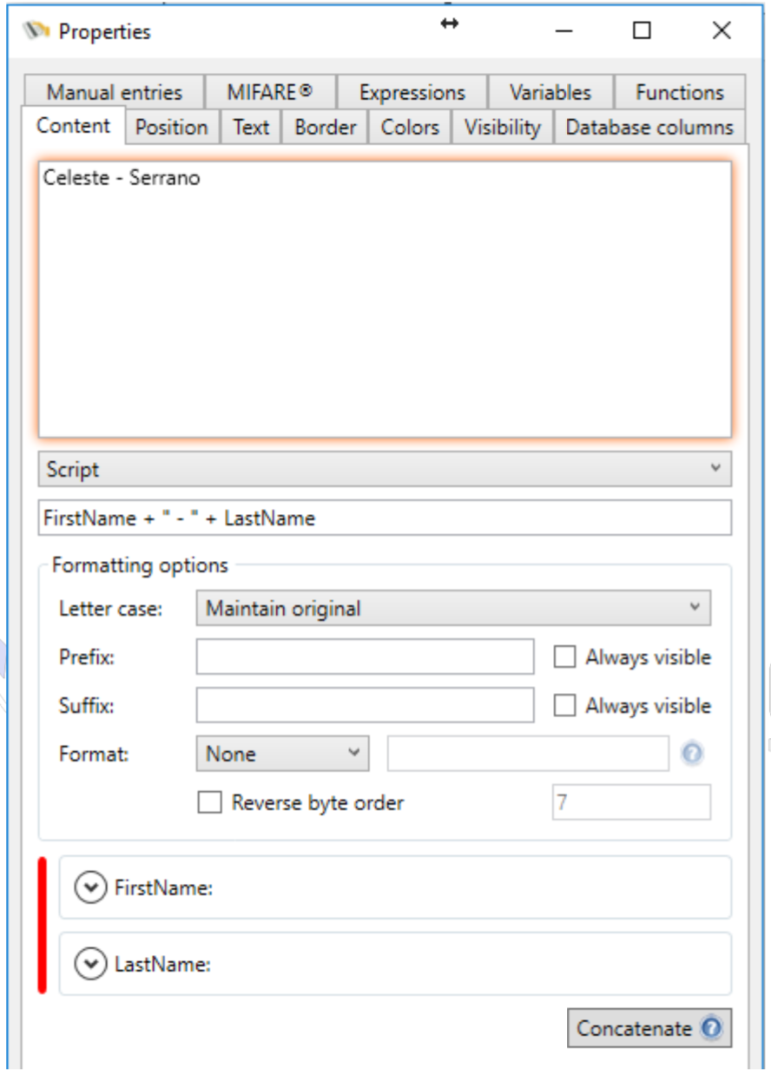Screen dimensions: 771x1075
Task: Enable Always visible for Suffix
Action: [564, 706]
